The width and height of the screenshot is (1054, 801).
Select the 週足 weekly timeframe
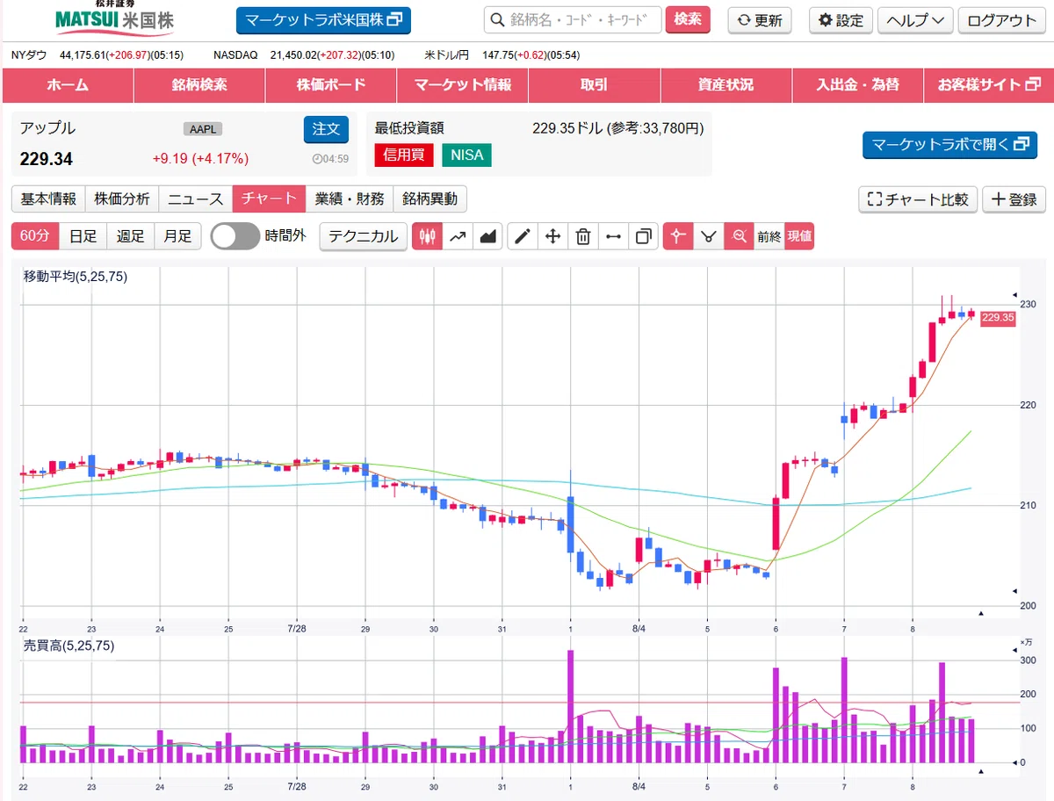pyautogui.click(x=131, y=236)
